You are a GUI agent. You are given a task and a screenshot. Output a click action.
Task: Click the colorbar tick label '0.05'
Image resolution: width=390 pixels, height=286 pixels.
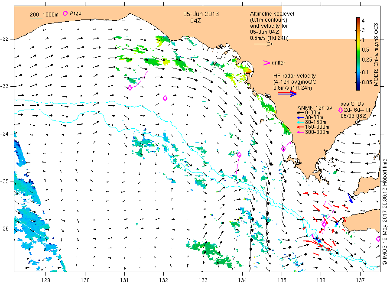367,82
